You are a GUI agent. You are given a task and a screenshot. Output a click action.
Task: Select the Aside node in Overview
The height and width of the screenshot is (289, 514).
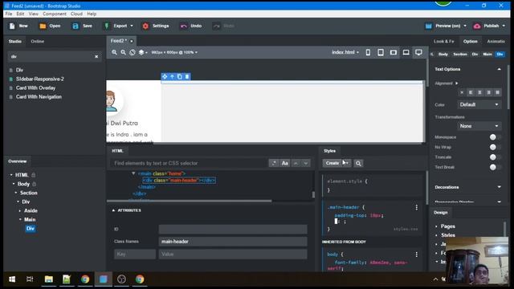[x=31, y=210]
